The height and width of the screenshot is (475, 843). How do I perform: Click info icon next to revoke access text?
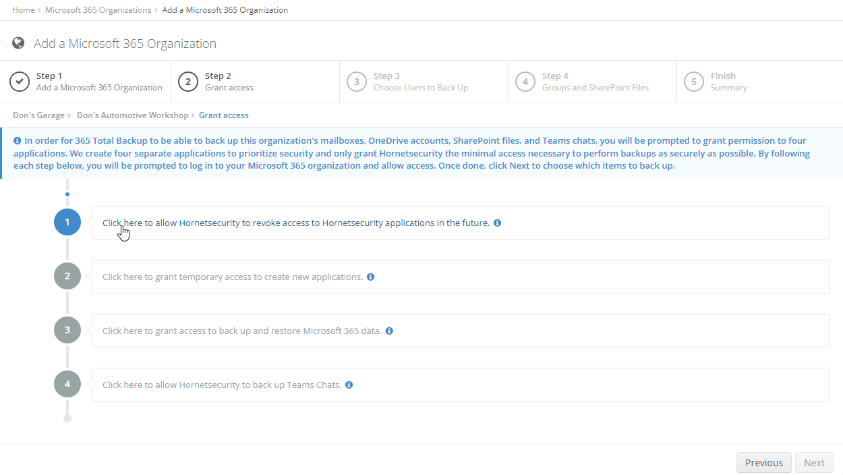(x=498, y=223)
